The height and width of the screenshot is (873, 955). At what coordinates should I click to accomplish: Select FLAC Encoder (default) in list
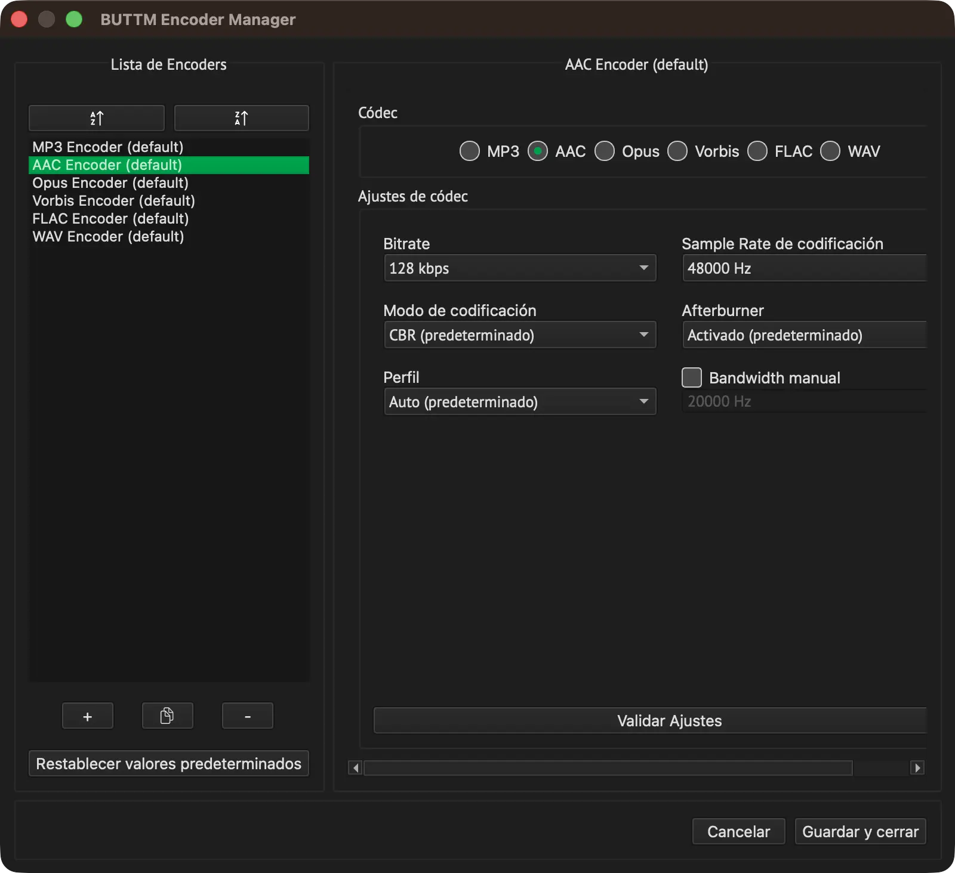(169, 219)
